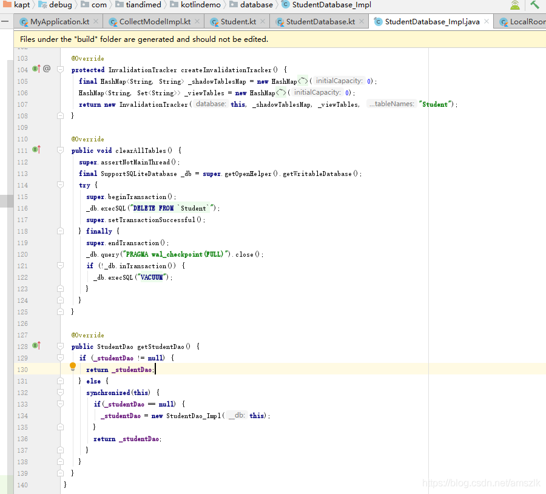The width and height of the screenshot is (546, 494).
Task: Click the override gutter icon at line 128
Action: point(36,345)
